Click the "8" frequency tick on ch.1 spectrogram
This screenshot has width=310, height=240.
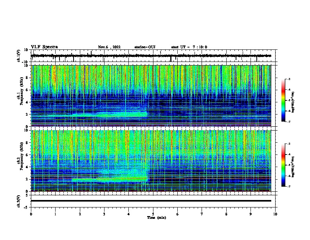(x=27, y=78)
